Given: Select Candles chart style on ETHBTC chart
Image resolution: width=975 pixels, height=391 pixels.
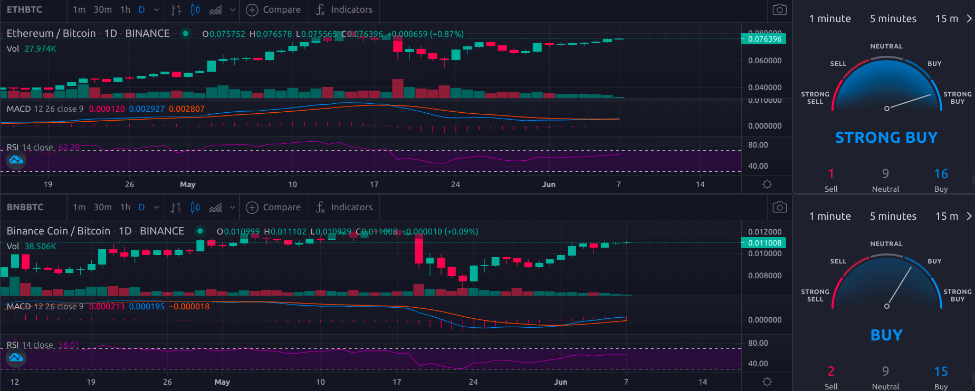Looking at the screenshot, I should [195, 9].
